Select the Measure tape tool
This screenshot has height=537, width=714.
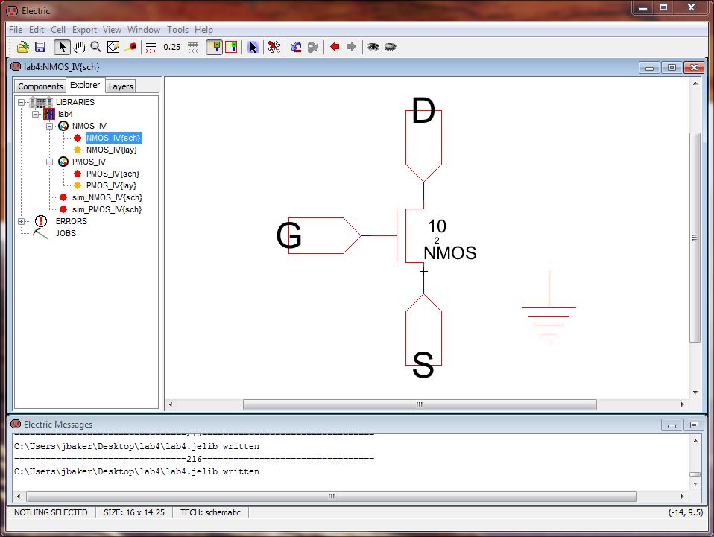(130, 47)
